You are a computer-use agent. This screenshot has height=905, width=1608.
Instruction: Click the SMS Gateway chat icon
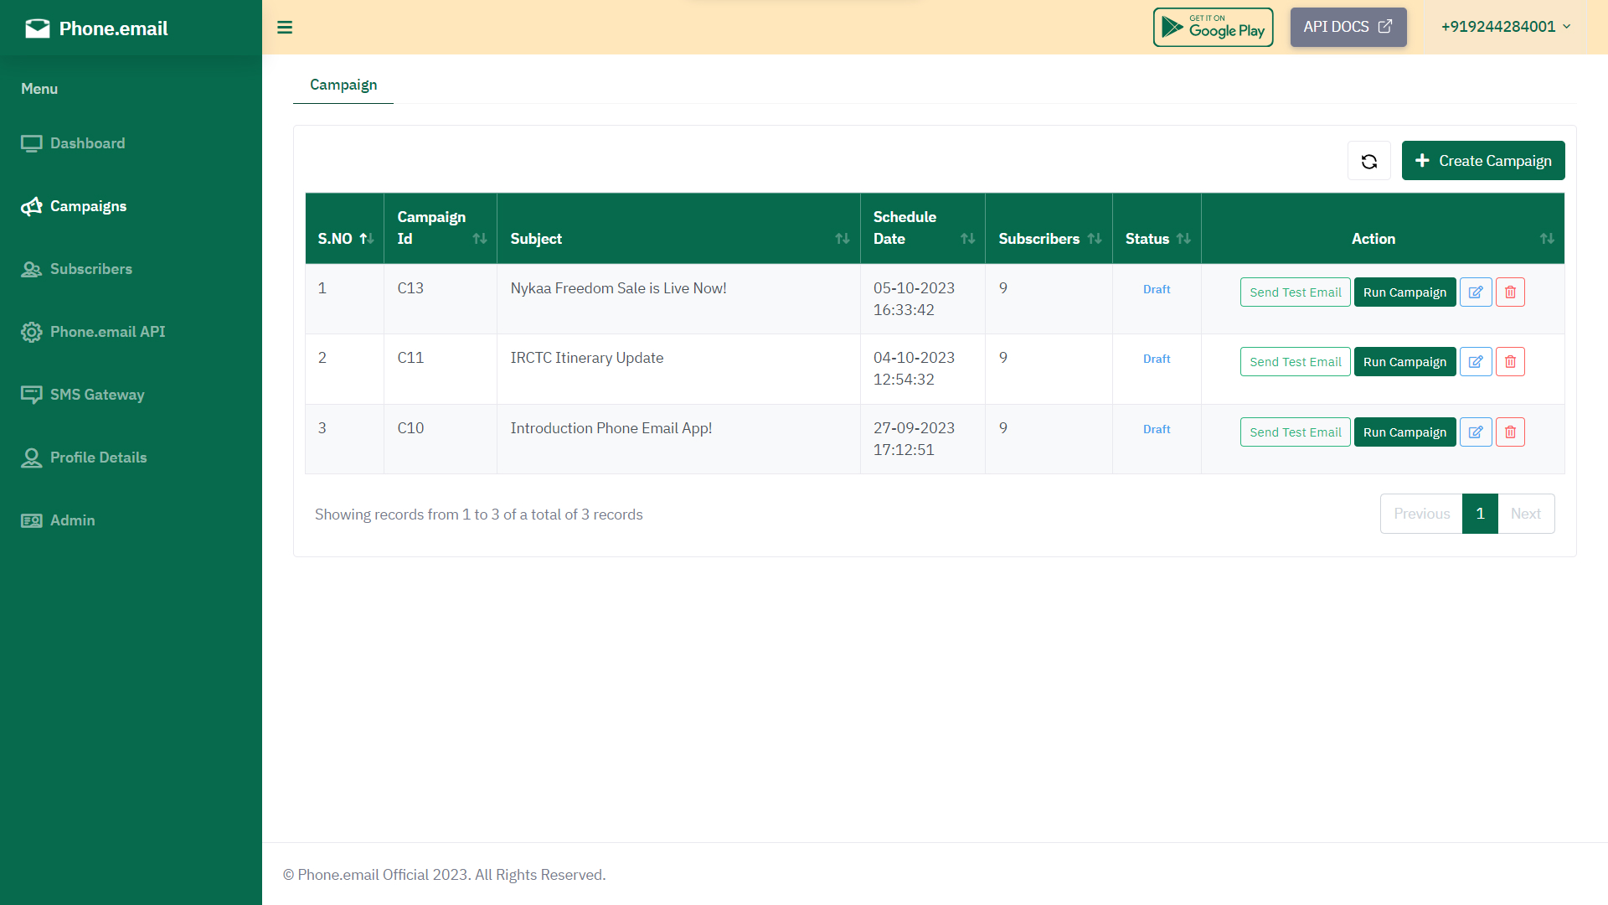pos(32,396)
